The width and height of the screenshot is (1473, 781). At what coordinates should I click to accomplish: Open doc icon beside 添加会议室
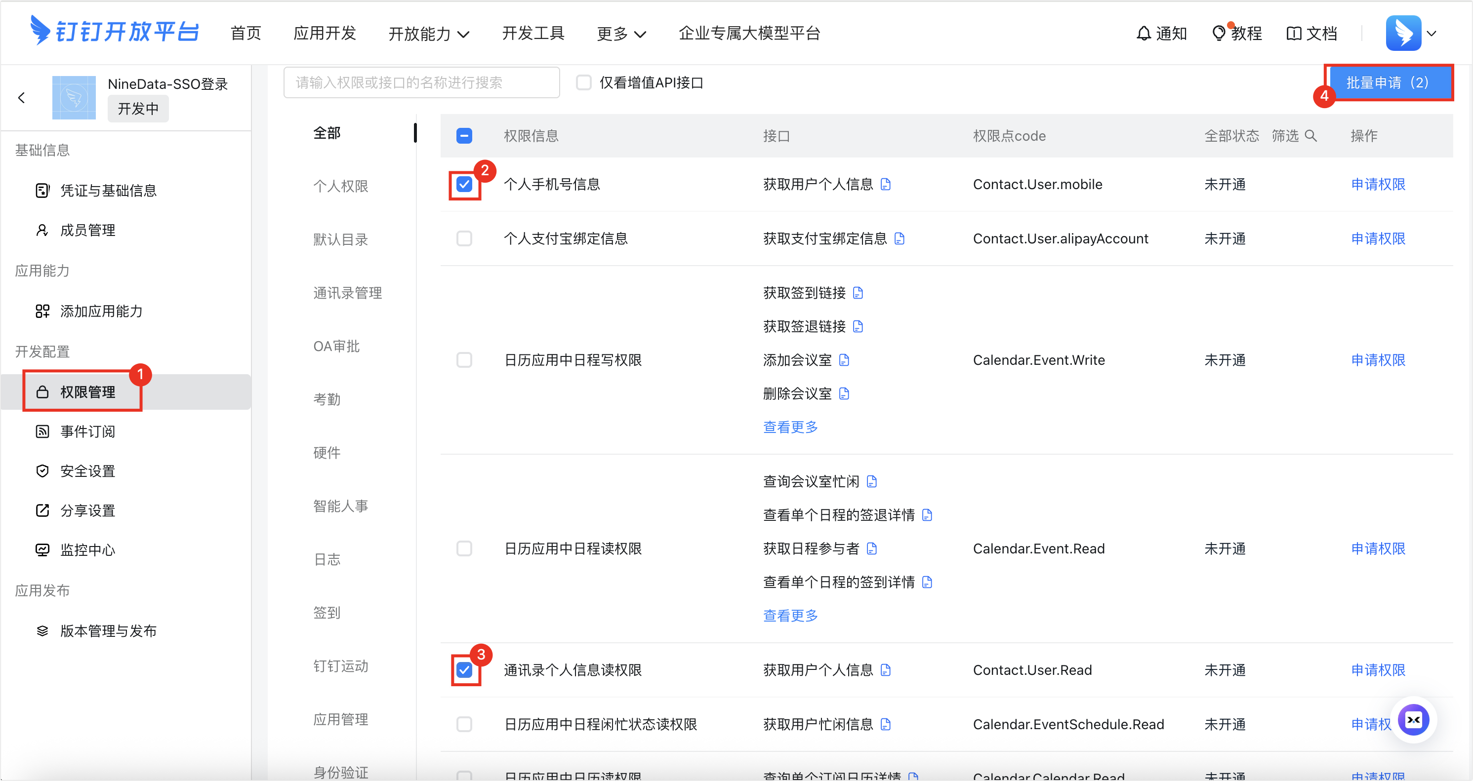click(844, 360)
